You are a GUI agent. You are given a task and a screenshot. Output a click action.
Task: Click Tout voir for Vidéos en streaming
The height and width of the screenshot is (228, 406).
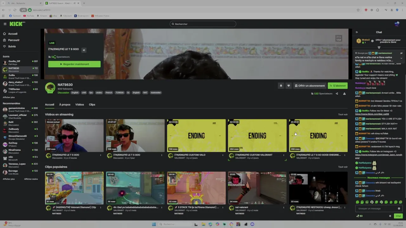point(343,115)
